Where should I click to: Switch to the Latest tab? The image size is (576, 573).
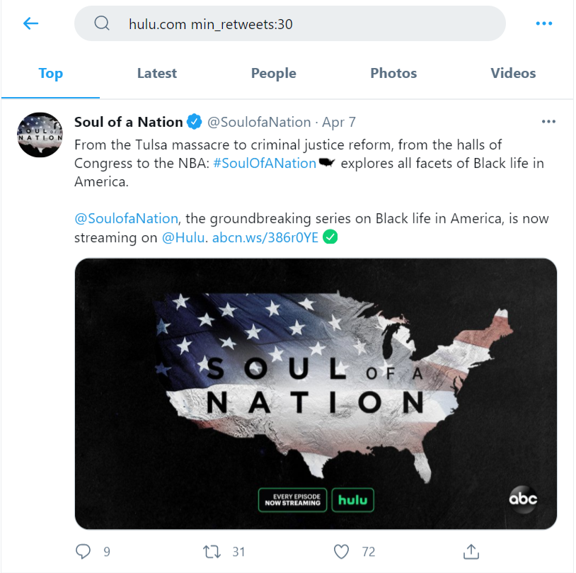pos(156,73)
